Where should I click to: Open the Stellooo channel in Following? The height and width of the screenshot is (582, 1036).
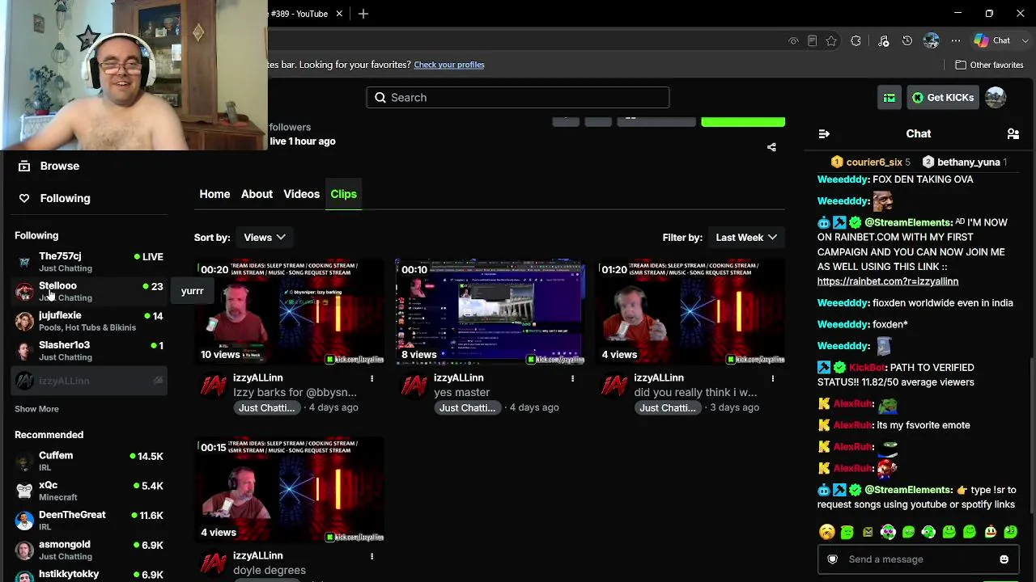point(89,292)
